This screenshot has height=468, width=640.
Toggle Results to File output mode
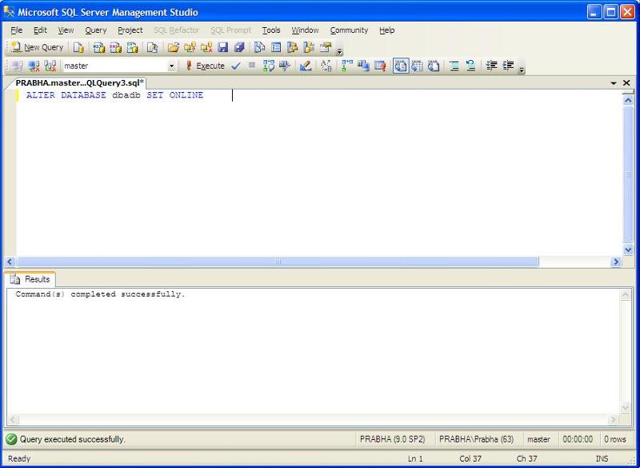coord(434,66)
